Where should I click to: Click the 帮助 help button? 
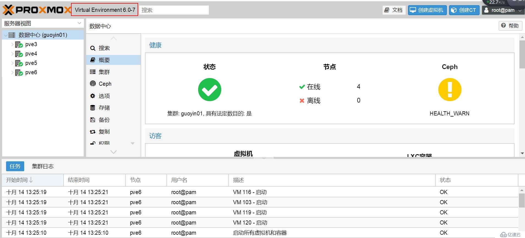[x=510, y=26]
